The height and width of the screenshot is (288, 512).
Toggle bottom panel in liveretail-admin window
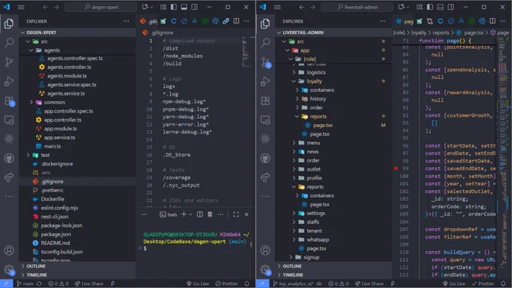[x=440, y=7]
